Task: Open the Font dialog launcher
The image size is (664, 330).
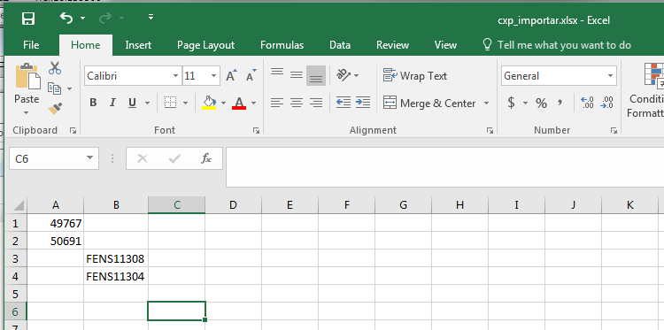Action: click(256, 131)
